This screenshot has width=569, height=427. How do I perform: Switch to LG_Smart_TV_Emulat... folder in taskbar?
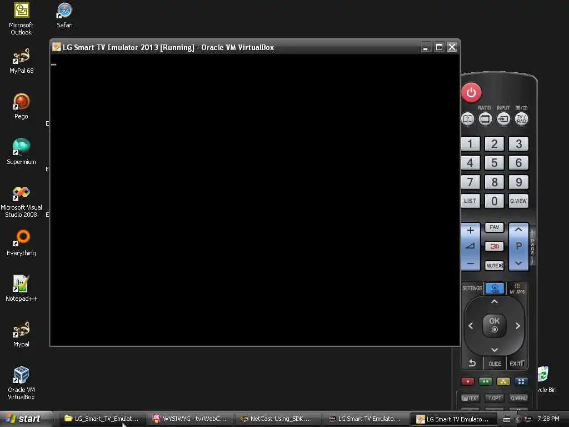point(102,419)
